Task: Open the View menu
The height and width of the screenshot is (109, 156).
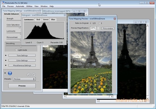Action: [36, 6]
